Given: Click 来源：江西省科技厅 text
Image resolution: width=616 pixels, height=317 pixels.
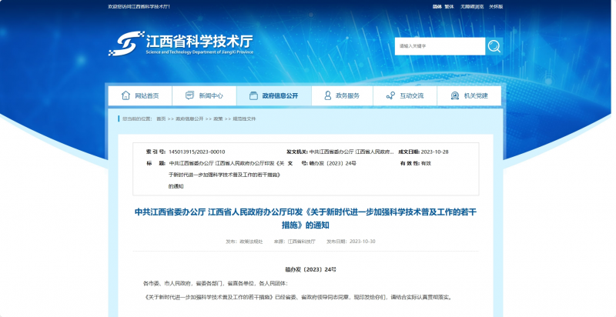Looking at the screenshot, I should (295, 242).
